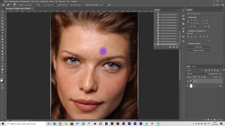Select the Spot Healing Brush tool
This screenshot has width=225, height=126.
(x=2, y=33)
